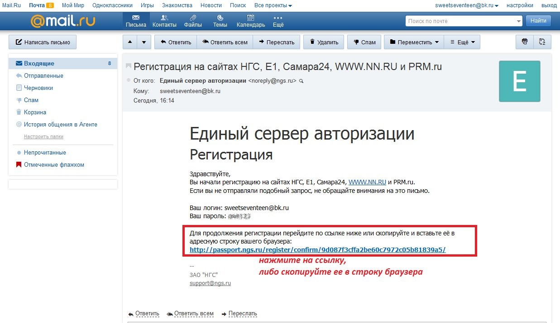Click the open-in-new-window icon
Image resolution: width=560 pixels, height=323 pixels.
pyautogui.click(x=542, y=42)
